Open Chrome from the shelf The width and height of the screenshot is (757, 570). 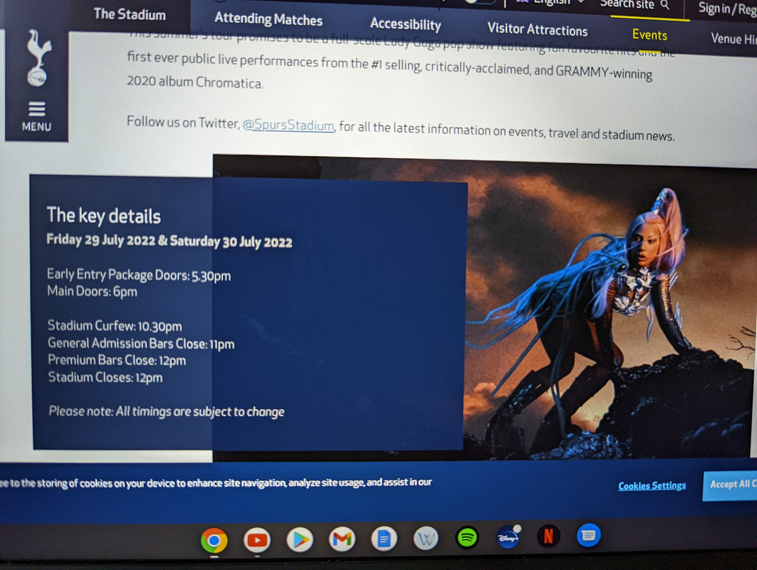pos(214,540)
